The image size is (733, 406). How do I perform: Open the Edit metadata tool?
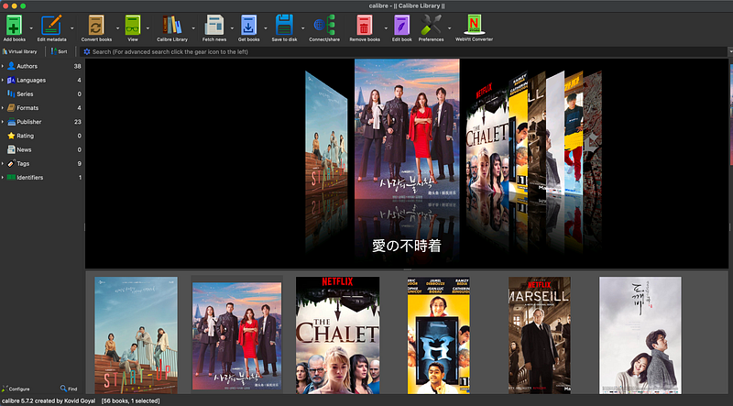(51, 25)
